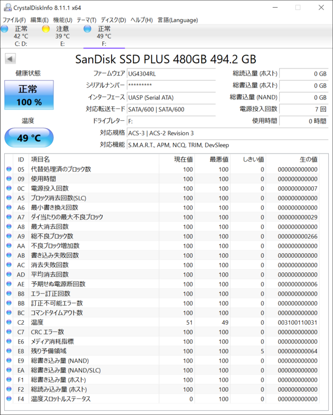
Task: Click the row A6 最小書き換え回数
Action: click(162, 208)
